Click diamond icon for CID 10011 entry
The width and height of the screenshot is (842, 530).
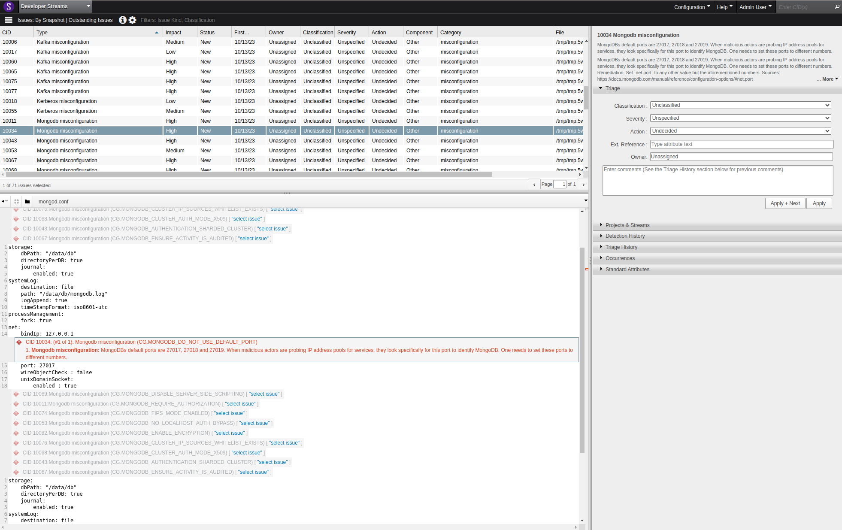click(16, 404)
